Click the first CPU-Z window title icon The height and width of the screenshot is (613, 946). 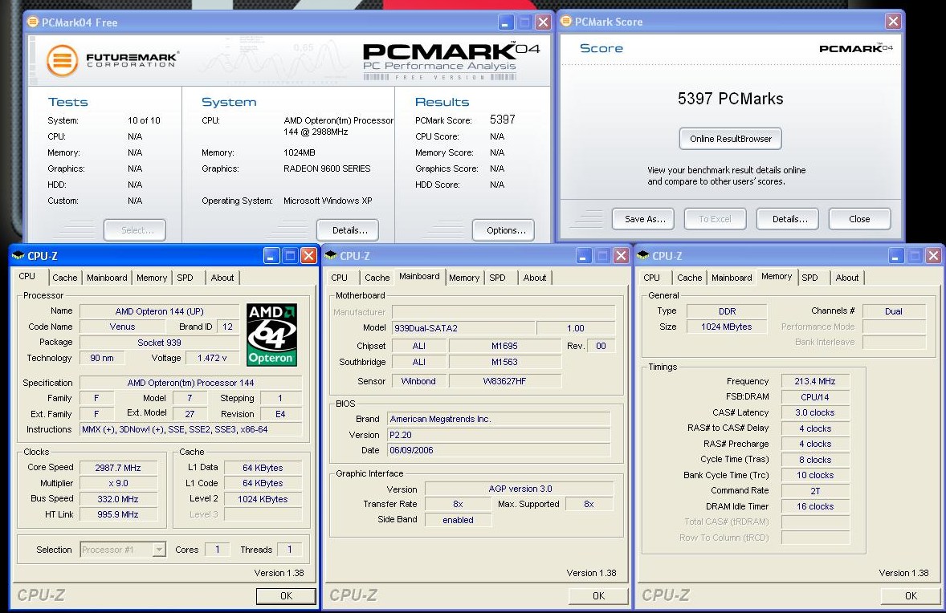(18, 256)
